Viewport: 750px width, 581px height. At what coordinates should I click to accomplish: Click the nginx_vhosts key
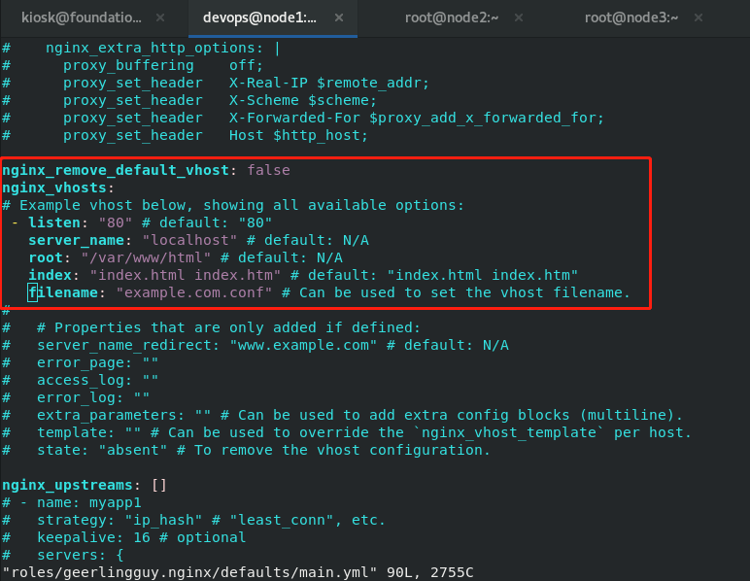pyautogui.click(x=54, y=188)
